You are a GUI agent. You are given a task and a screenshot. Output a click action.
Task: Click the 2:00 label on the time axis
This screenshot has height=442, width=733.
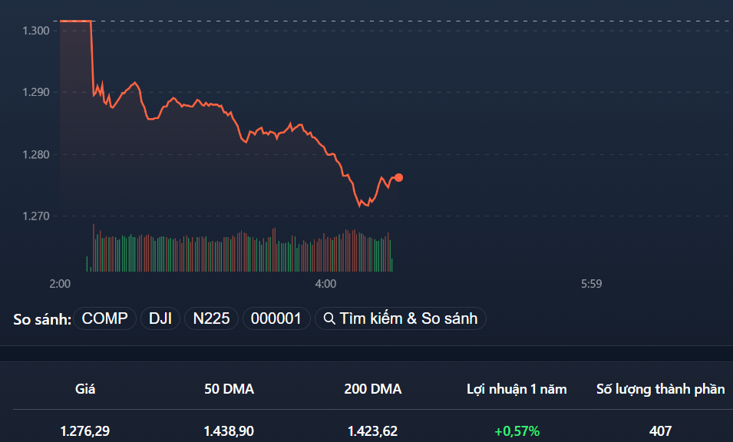click(x=61, y=284)
